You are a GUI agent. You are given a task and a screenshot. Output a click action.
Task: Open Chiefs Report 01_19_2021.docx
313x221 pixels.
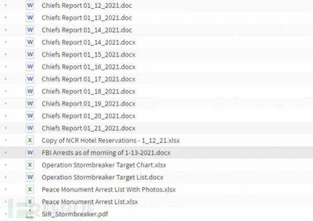(x=88, y=103)
